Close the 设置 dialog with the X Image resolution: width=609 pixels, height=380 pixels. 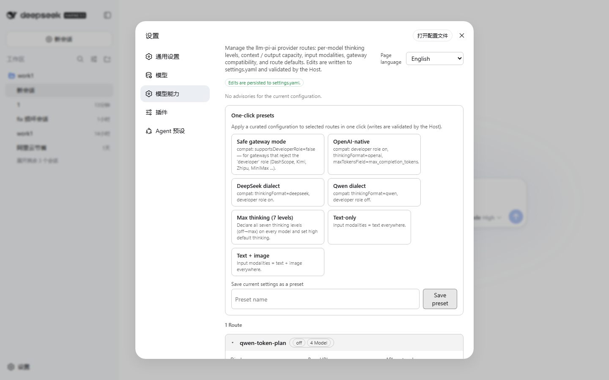point(462,35)
